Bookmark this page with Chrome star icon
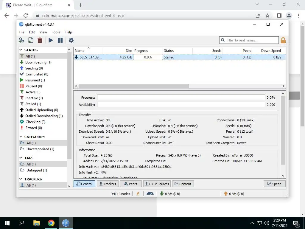Screen dimensions: 305x229 pos(267,16)
